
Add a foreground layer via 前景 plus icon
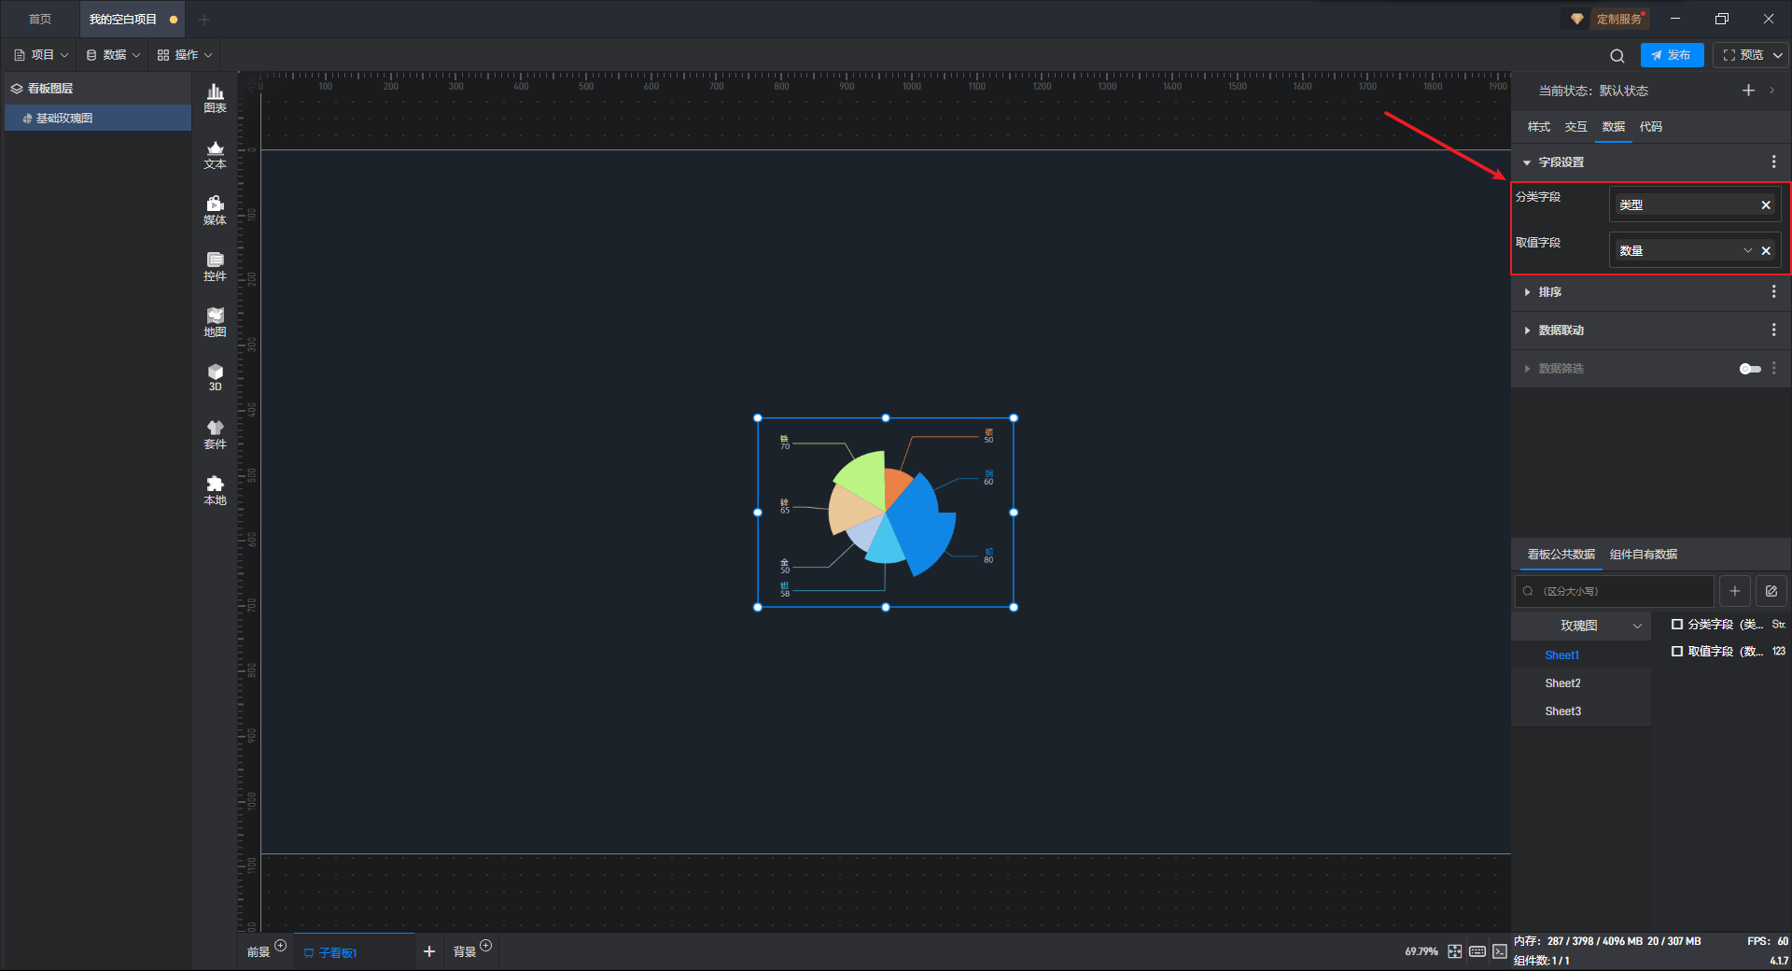click(280, 946)
